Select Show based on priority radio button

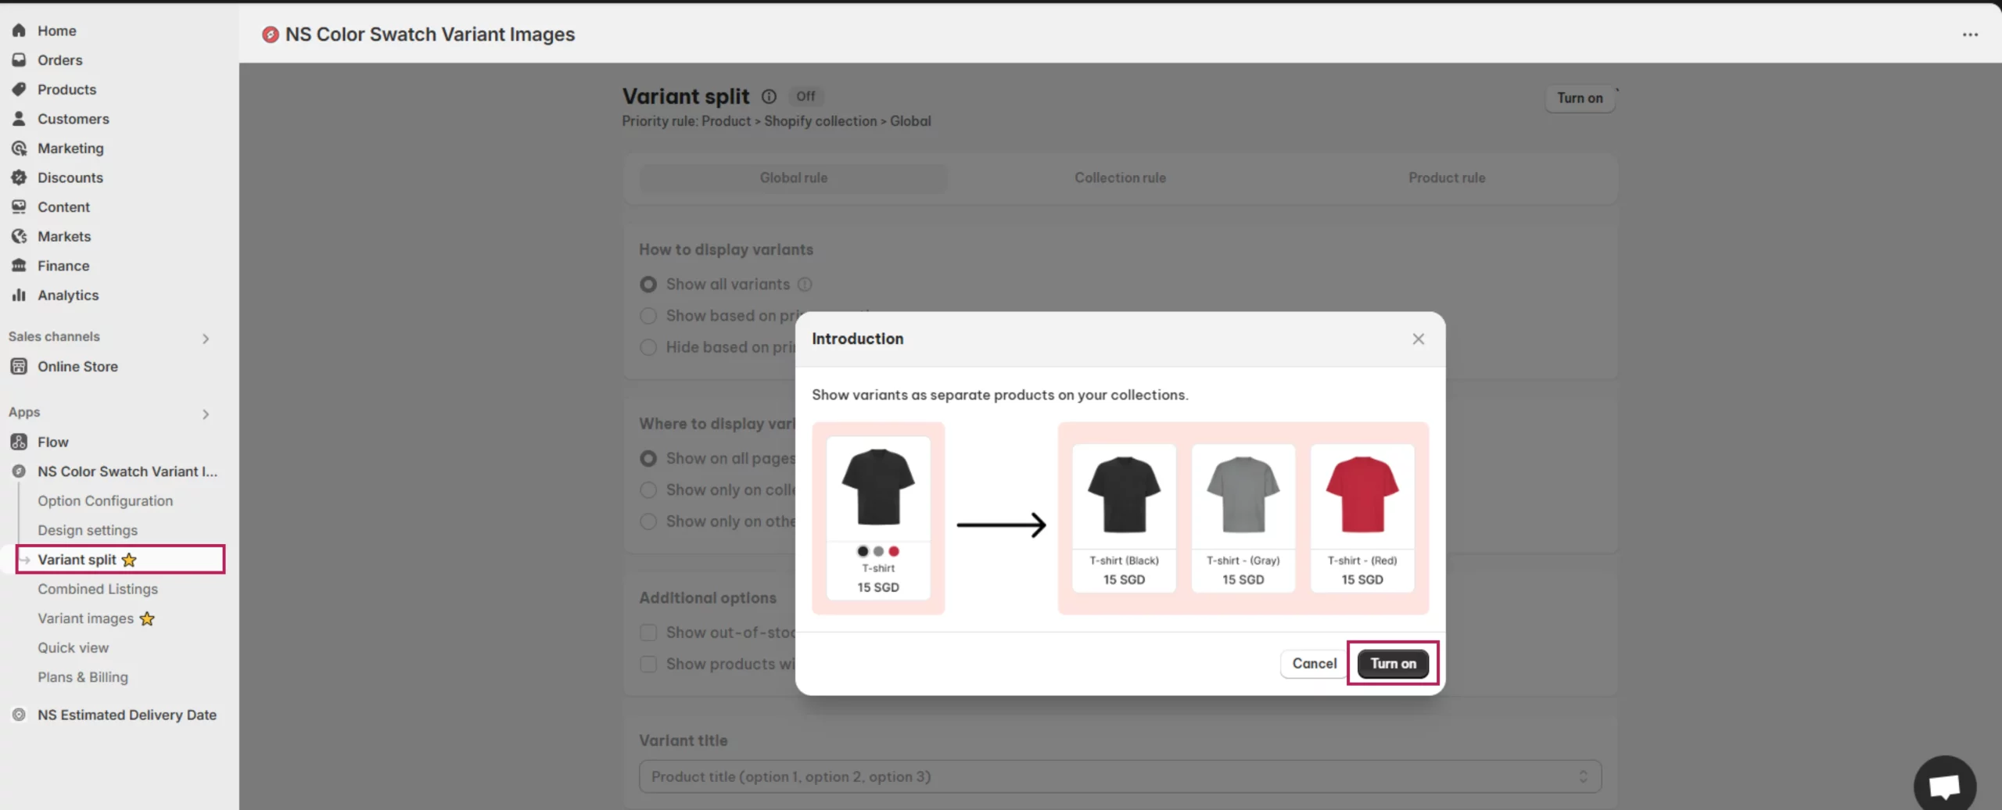click(x=648, y=316)
